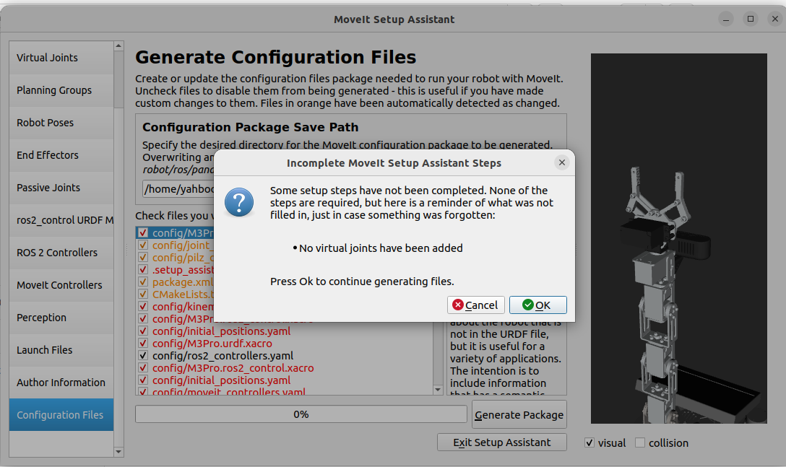Click the sidebar scroll down arrow
Image resolution: width=786 pixels, height=467 pixels.
(118, 452)
